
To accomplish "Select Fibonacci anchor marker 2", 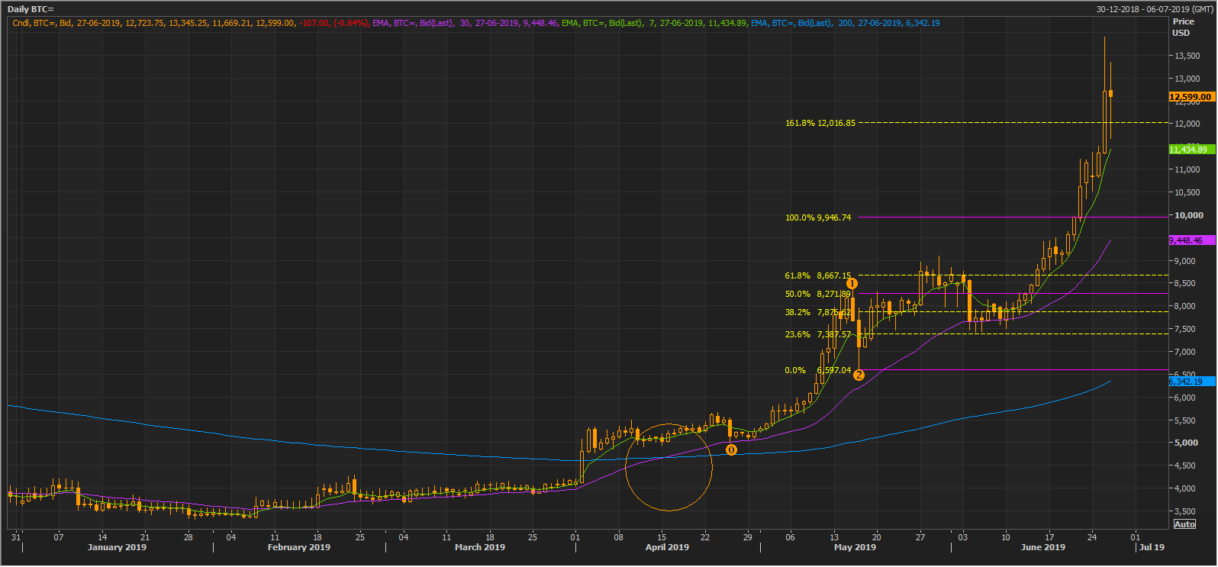I will pyautogui.click(x=859, y=375).
